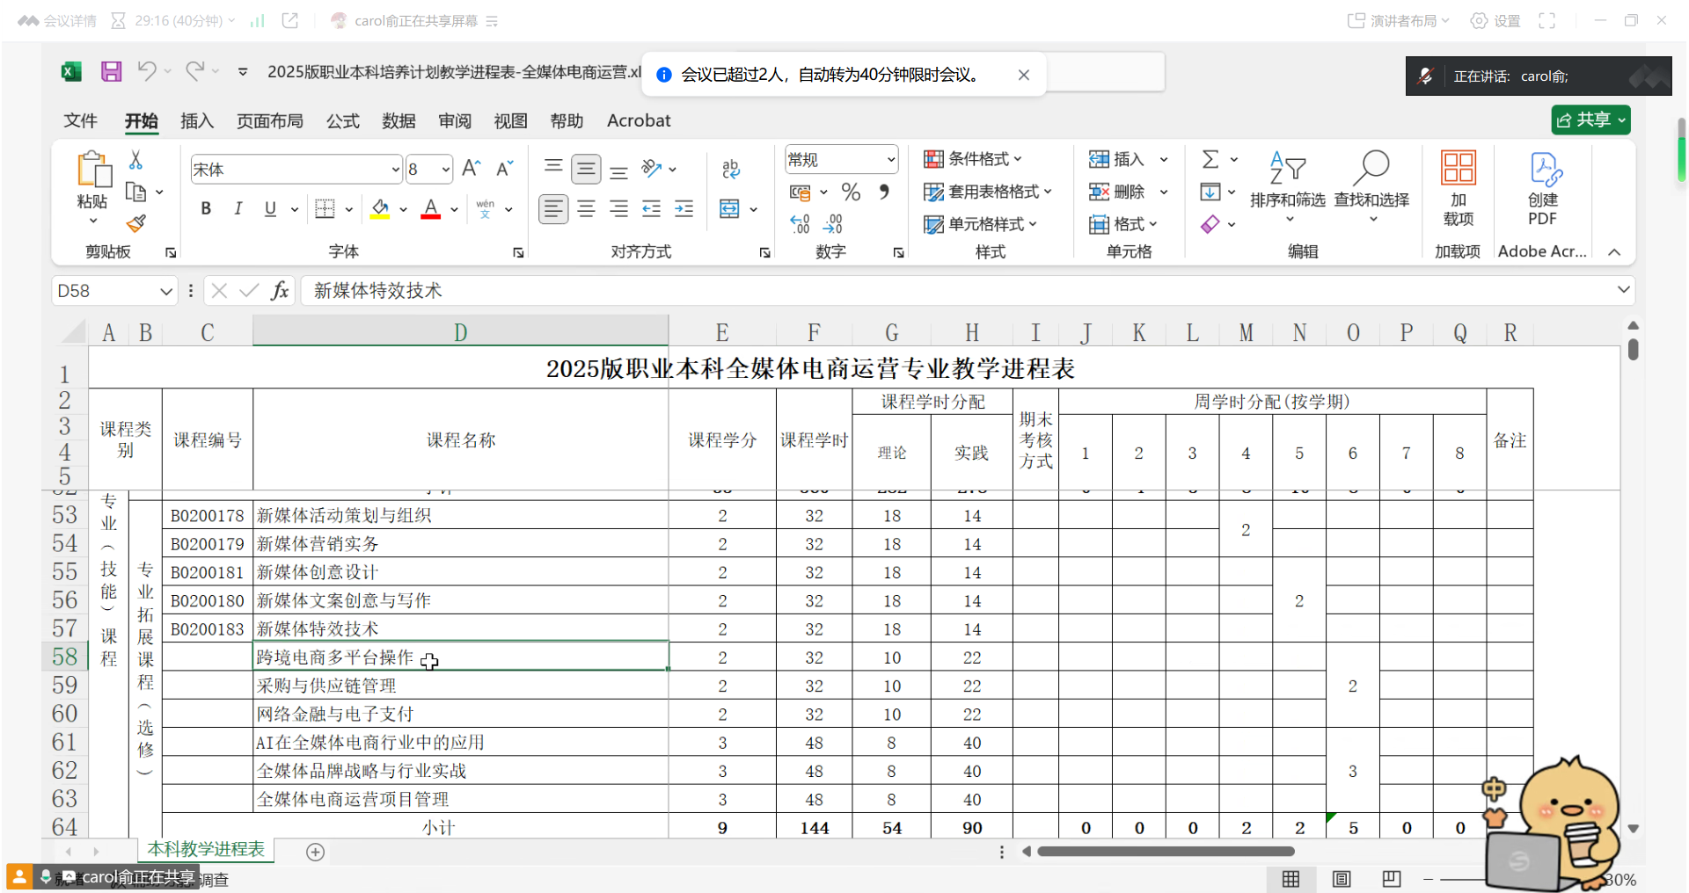
Task: Expand the font name dropdown
Action: [395, 170]
